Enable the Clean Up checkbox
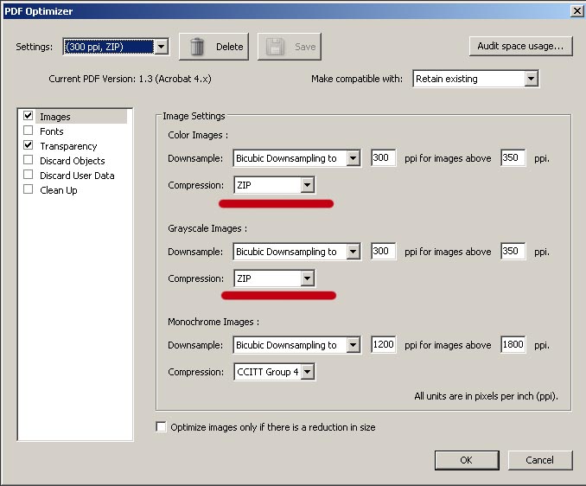586x486 pixels. (28, 189)
